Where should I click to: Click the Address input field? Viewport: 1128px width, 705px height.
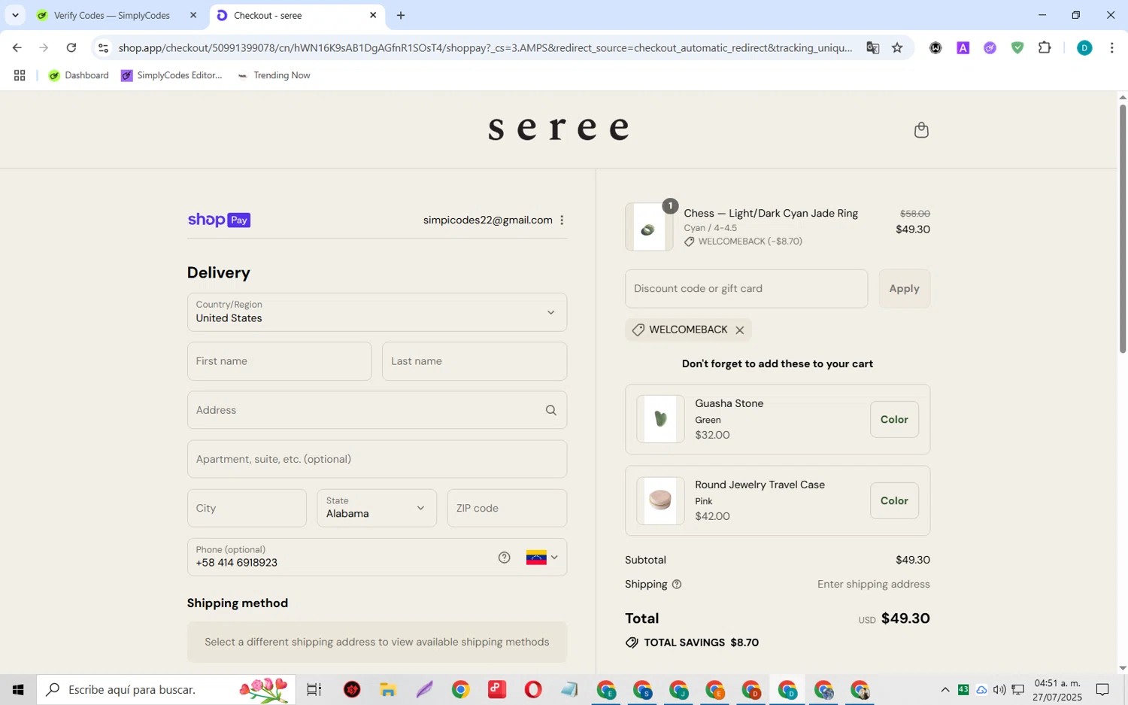pyautogui.click(x=377, y=410)
